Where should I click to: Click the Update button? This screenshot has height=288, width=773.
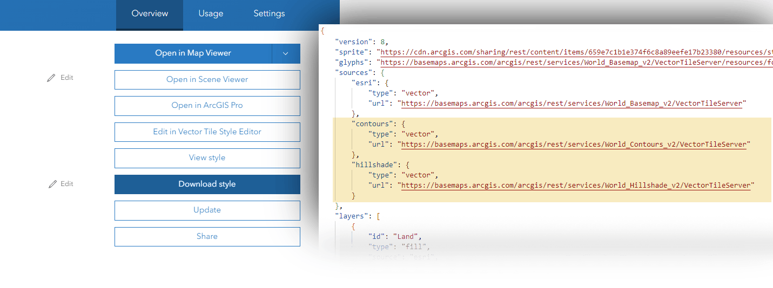click(x=207, y=210)
